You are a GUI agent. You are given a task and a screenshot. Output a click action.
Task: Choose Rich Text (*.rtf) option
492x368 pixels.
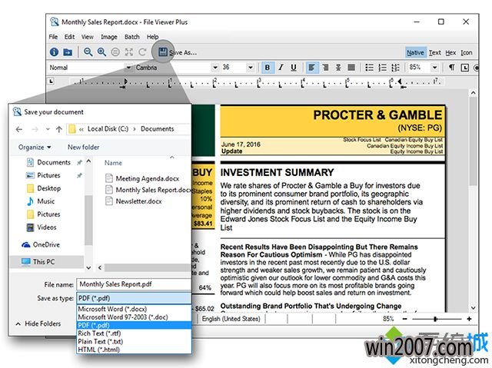click(x=134, y=333)
